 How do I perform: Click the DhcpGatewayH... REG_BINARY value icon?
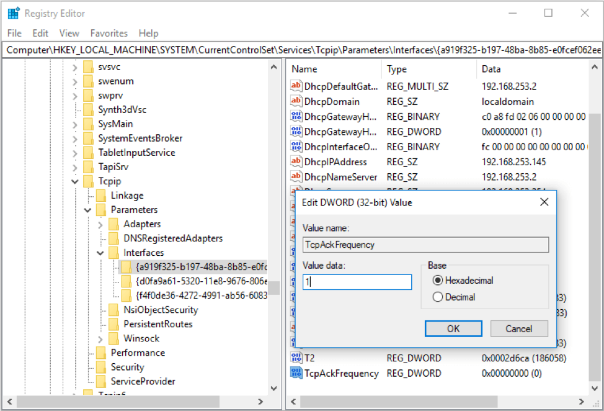296,116
